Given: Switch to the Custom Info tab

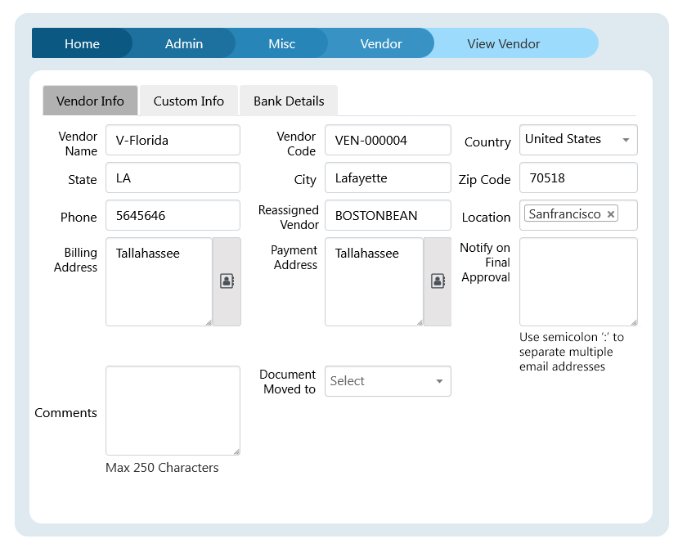Looking at the screenshot, I should click(x=188, y=100).
